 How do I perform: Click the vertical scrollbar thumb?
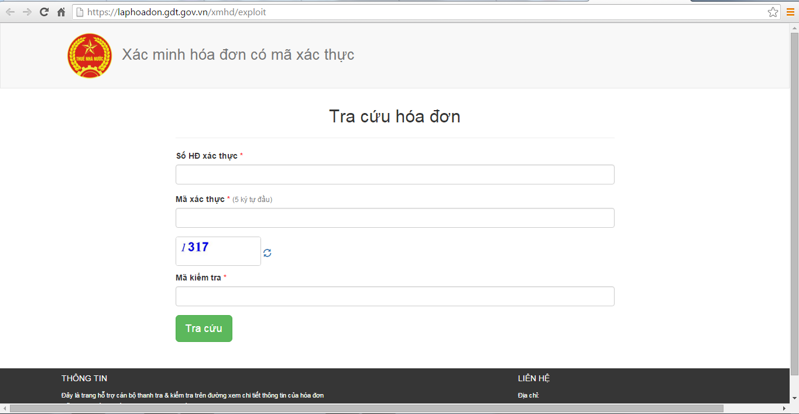(794, 199)
